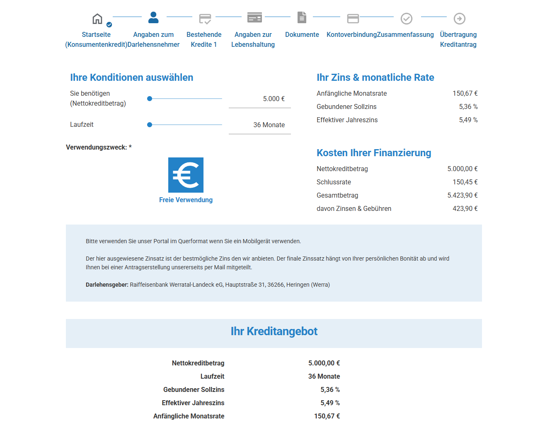Click the Lebenshaltung step icon
Viewport: 540px width, 423px height.
click(x=254, y=18)
